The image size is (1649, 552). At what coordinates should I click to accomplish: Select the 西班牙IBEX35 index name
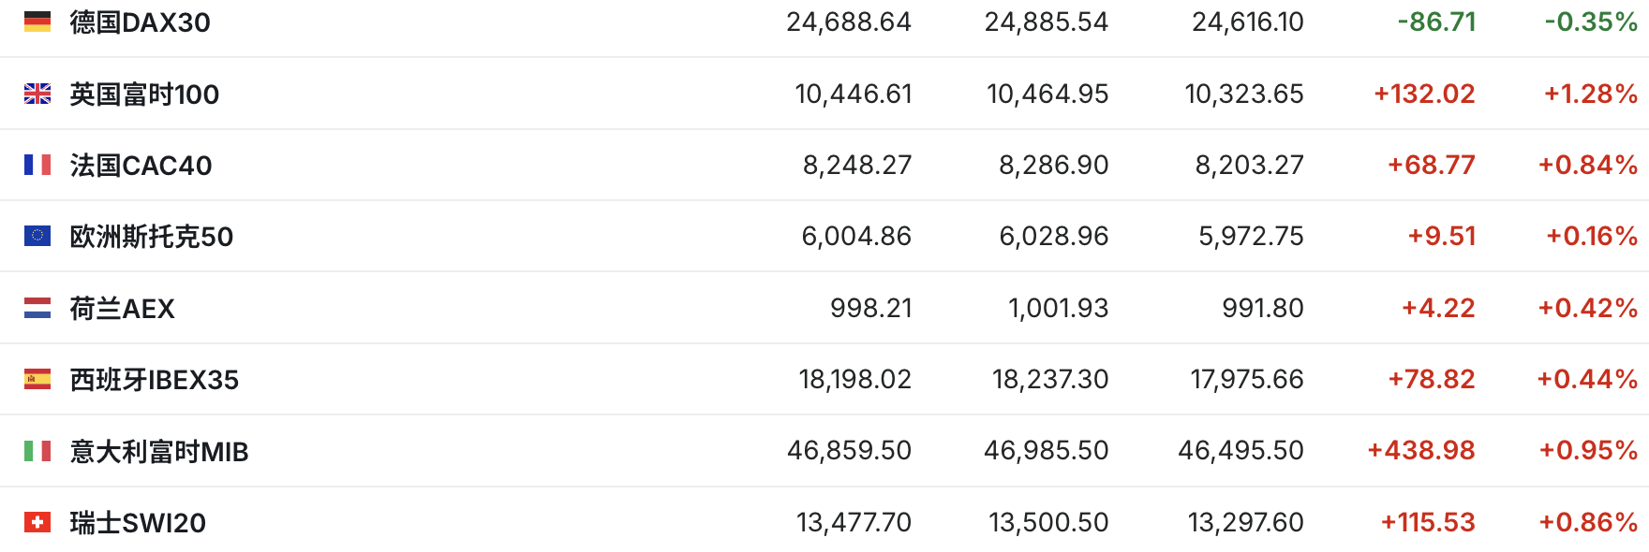(155, 380)
